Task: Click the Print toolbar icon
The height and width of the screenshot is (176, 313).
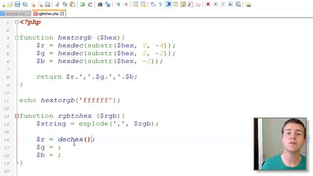Action: [47, 4]
